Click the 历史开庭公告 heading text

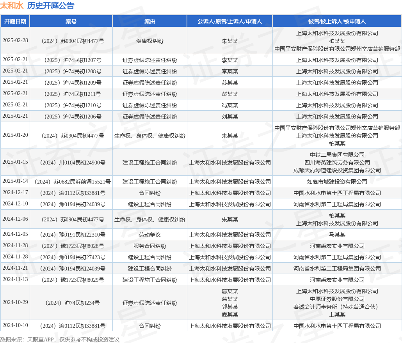coord(51,5)
